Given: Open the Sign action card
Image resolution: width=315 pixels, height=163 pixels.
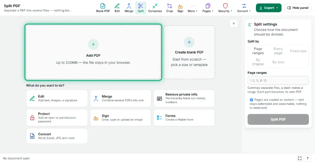Looking at the screenshot, I should [121, 118].
